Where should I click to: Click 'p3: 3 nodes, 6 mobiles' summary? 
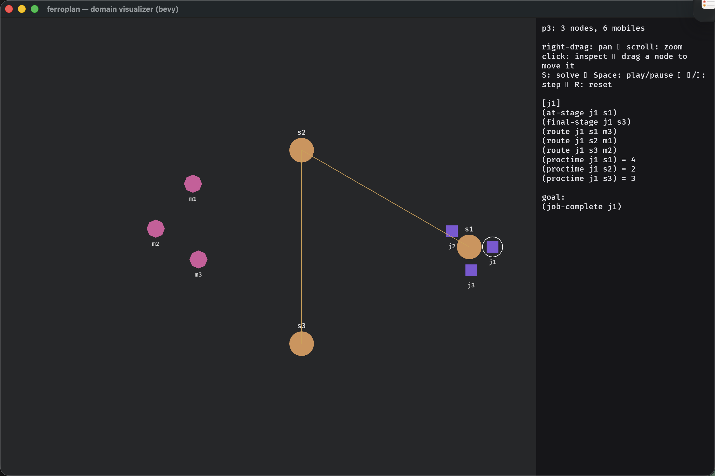[x=593, y=28]
